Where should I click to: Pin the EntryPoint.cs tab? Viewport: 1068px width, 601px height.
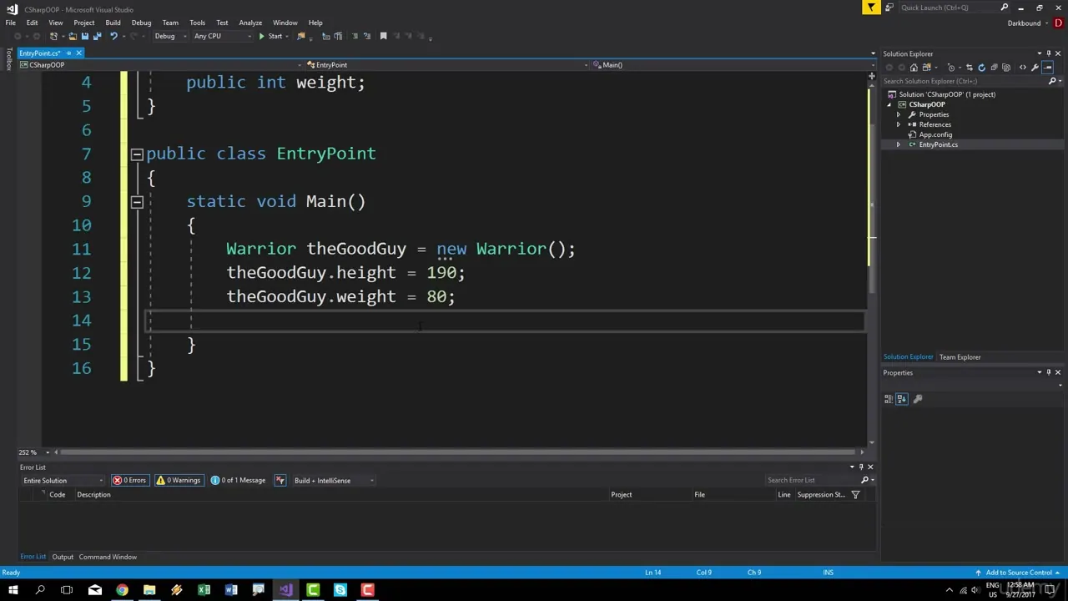point(68,53)
